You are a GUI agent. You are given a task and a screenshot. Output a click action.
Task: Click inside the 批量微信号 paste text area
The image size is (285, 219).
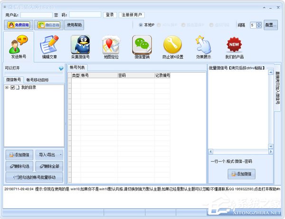238,109
